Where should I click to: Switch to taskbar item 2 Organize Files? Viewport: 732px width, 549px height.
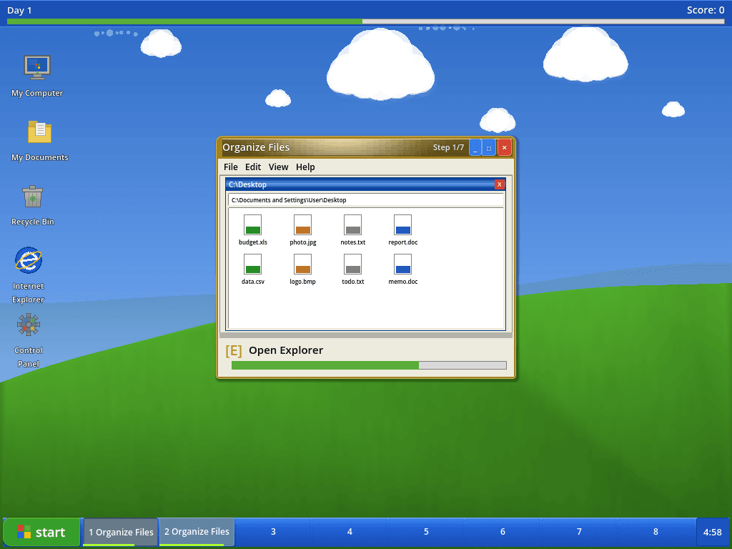click(x=197, y=532)
